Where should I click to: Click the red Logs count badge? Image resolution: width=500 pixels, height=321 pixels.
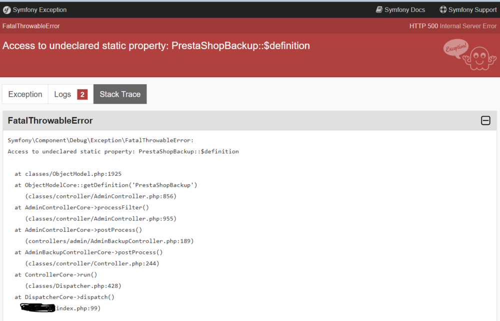coord(82,94)
